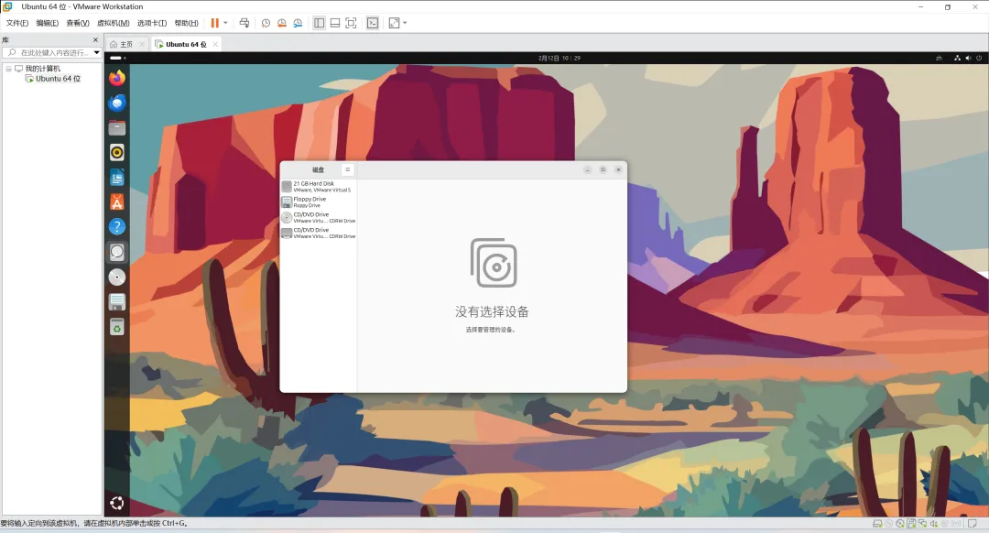
Task: Launch Firefox from the Ubuntu dock
Action: tap(116, 78)
